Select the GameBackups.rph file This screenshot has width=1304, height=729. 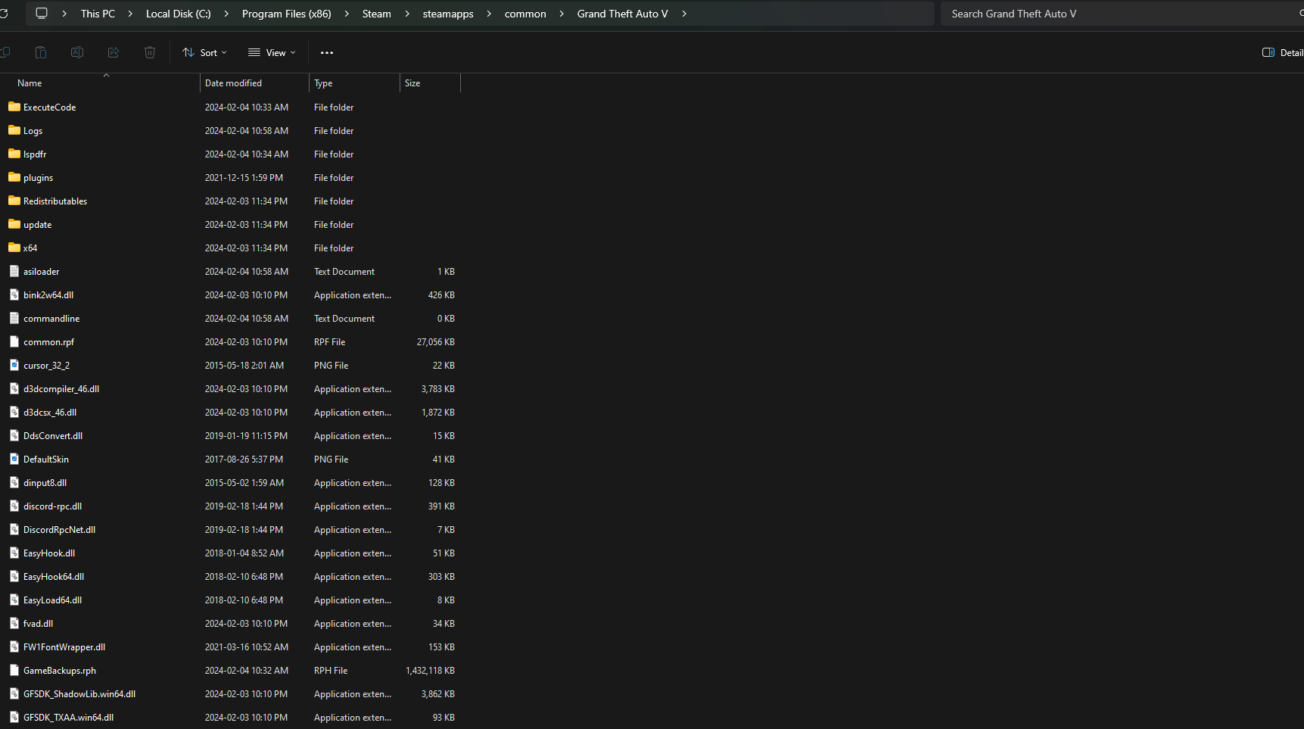click(60, 671)
